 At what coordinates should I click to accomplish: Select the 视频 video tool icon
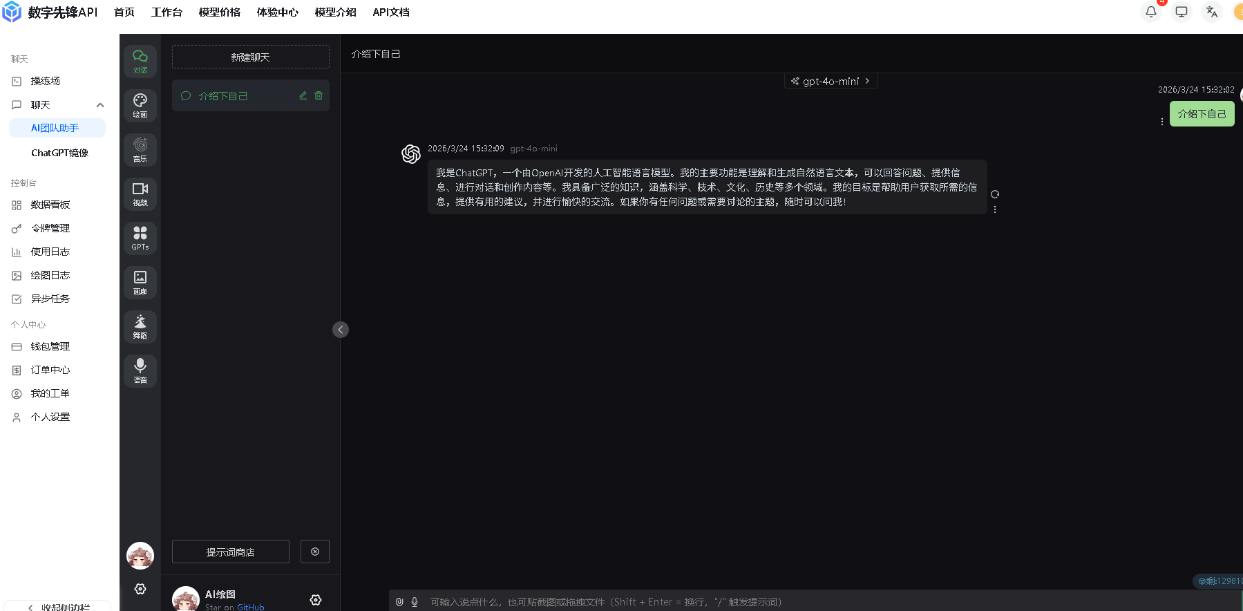tap(140, 194)
